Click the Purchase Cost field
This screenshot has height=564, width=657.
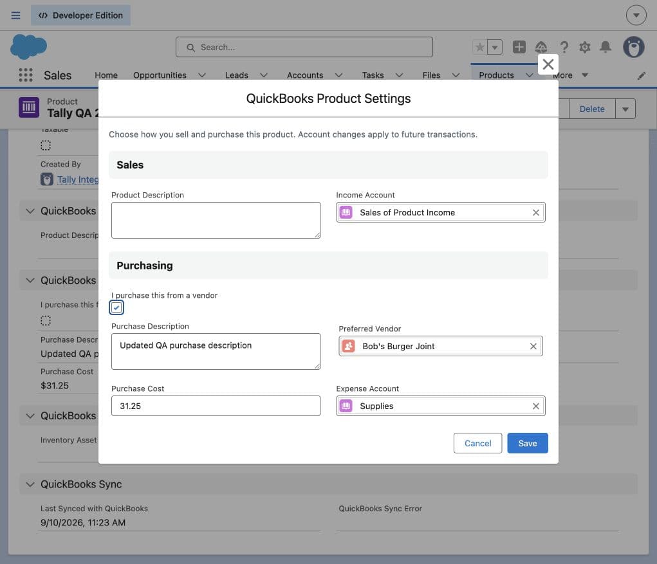216,406
